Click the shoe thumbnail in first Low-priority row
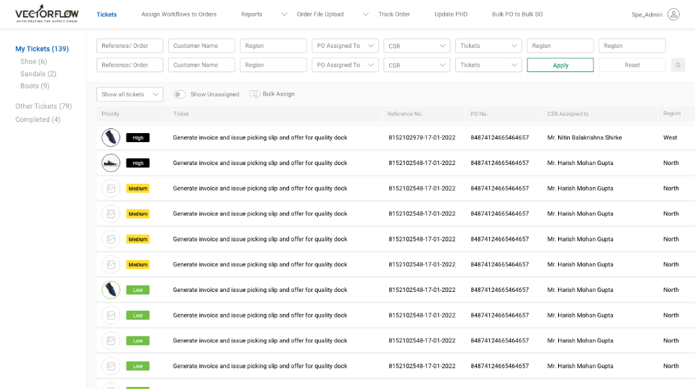This screenshot has height=389, width=695. pyautogui.click(x=111, y=290)
